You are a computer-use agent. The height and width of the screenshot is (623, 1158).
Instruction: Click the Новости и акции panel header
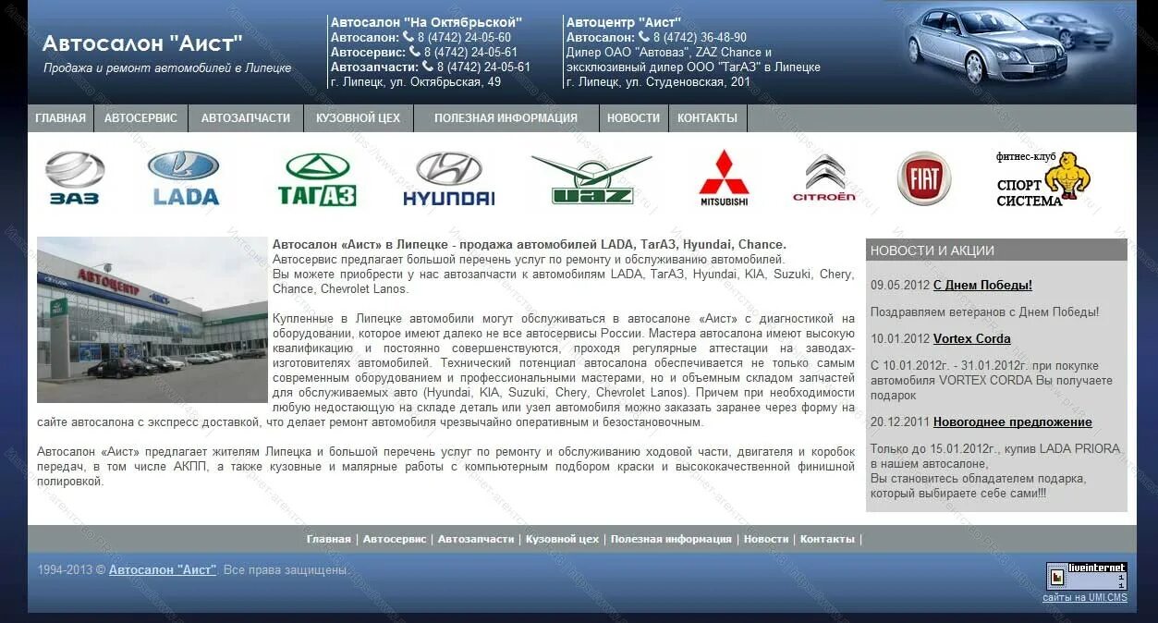click(x=996, y=250)
